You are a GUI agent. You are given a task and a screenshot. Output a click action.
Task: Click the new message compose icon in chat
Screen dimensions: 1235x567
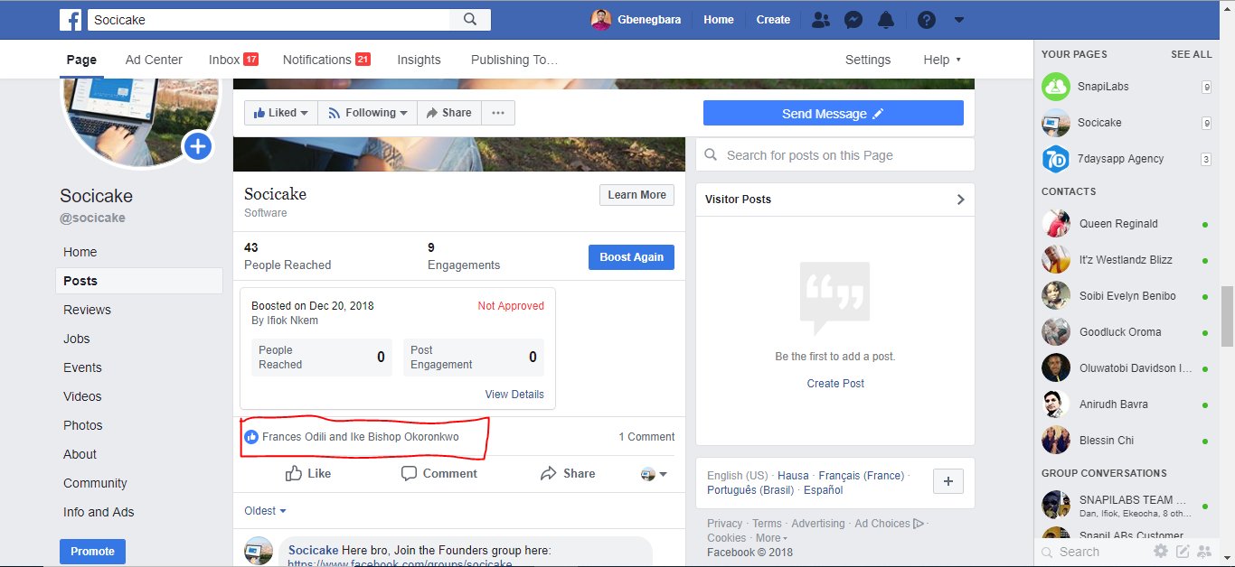point(1183,552)
